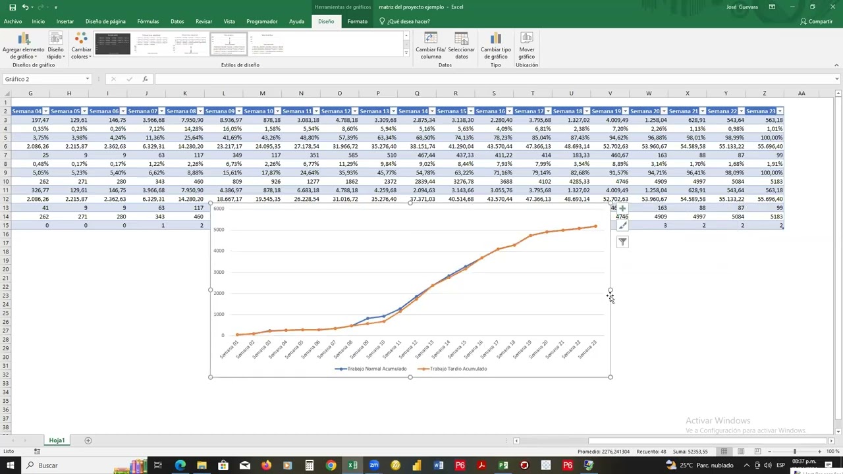Click the chart styles paintbrush button
843x474 pixels.
click(x=622, y=225)
